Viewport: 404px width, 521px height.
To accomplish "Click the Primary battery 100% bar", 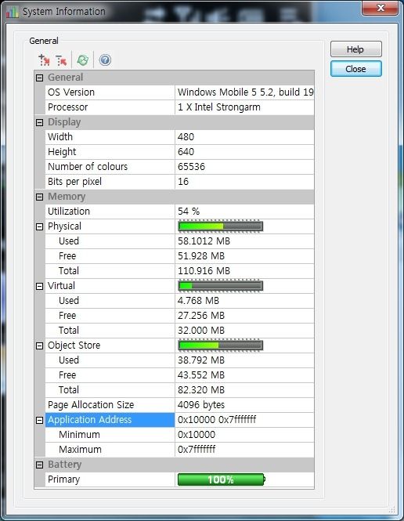I will point(222,479).
